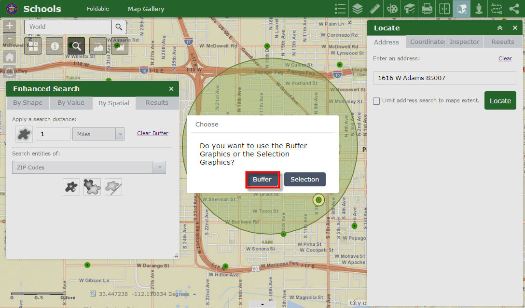Click the Schools application logo
The image size is (525, 308).
pyautogui.click(x=12, y=9)
